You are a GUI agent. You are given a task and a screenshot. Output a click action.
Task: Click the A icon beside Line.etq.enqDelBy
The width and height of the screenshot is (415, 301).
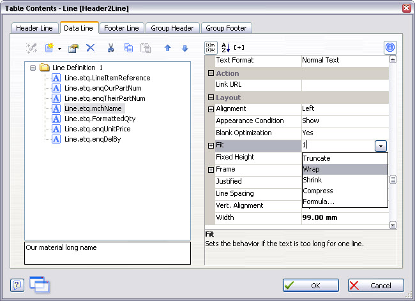(x=56, y=139)
